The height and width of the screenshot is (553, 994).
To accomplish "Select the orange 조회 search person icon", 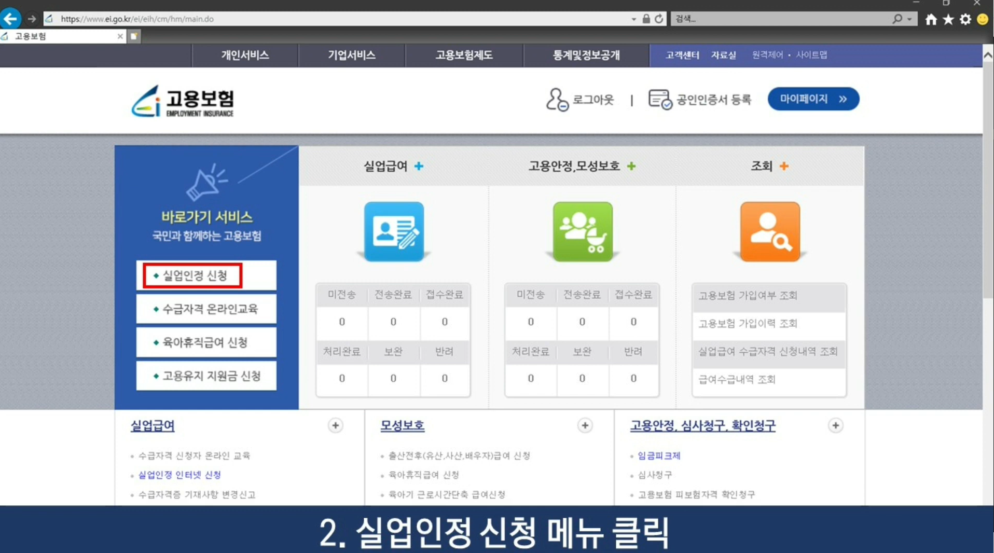I will click(769, 232).
